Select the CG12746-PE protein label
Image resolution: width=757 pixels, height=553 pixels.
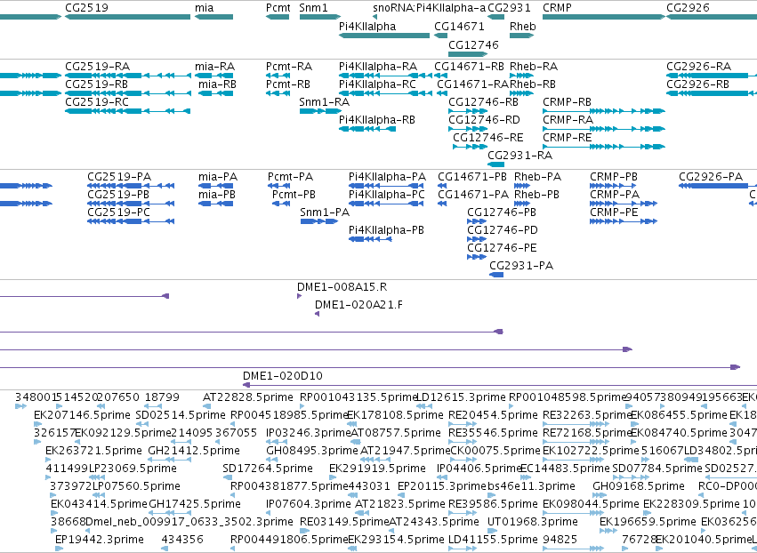click(502, 248)
